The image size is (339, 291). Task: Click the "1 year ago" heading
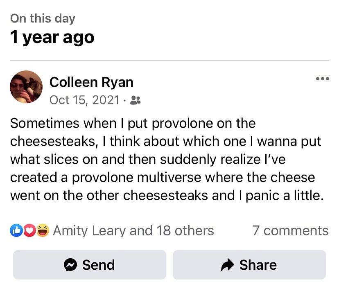click(x=52, y=38)
